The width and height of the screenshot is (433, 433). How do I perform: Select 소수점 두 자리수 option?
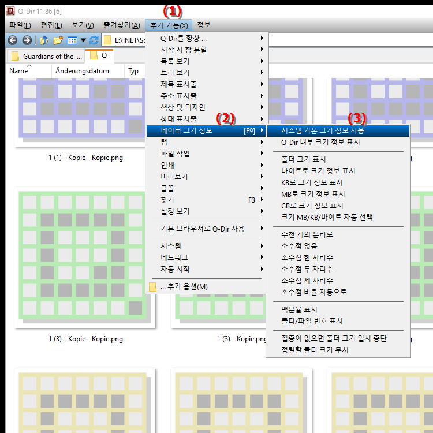click(x=338, y=269)
